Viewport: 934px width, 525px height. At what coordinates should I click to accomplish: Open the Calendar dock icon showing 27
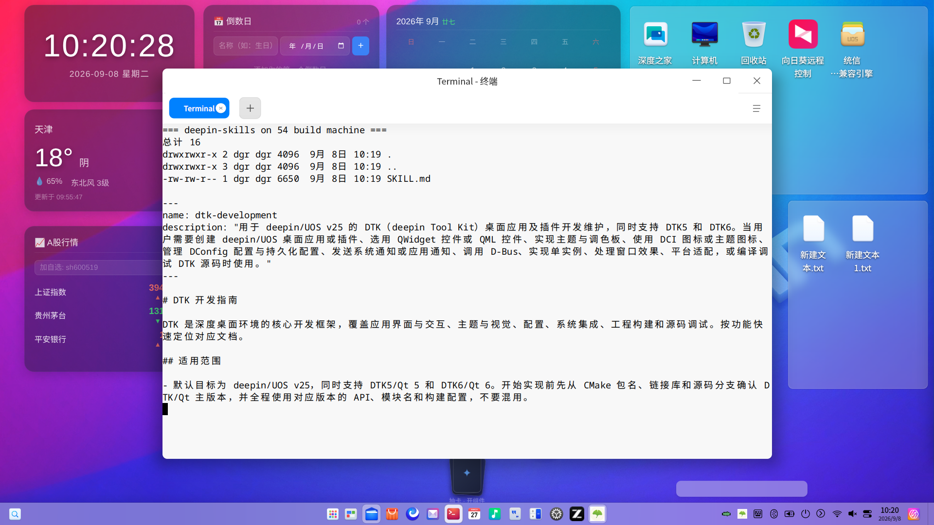pos(474,514)
